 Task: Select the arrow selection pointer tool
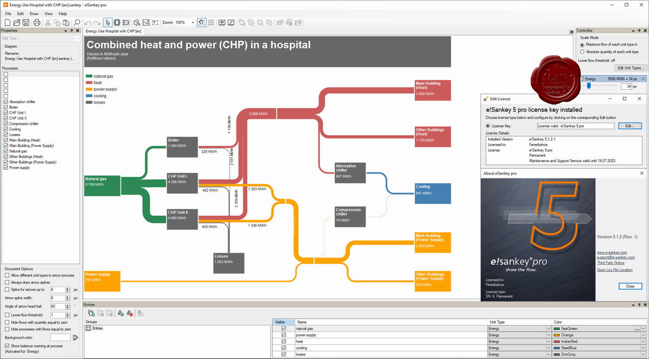(x=108, y=23)
